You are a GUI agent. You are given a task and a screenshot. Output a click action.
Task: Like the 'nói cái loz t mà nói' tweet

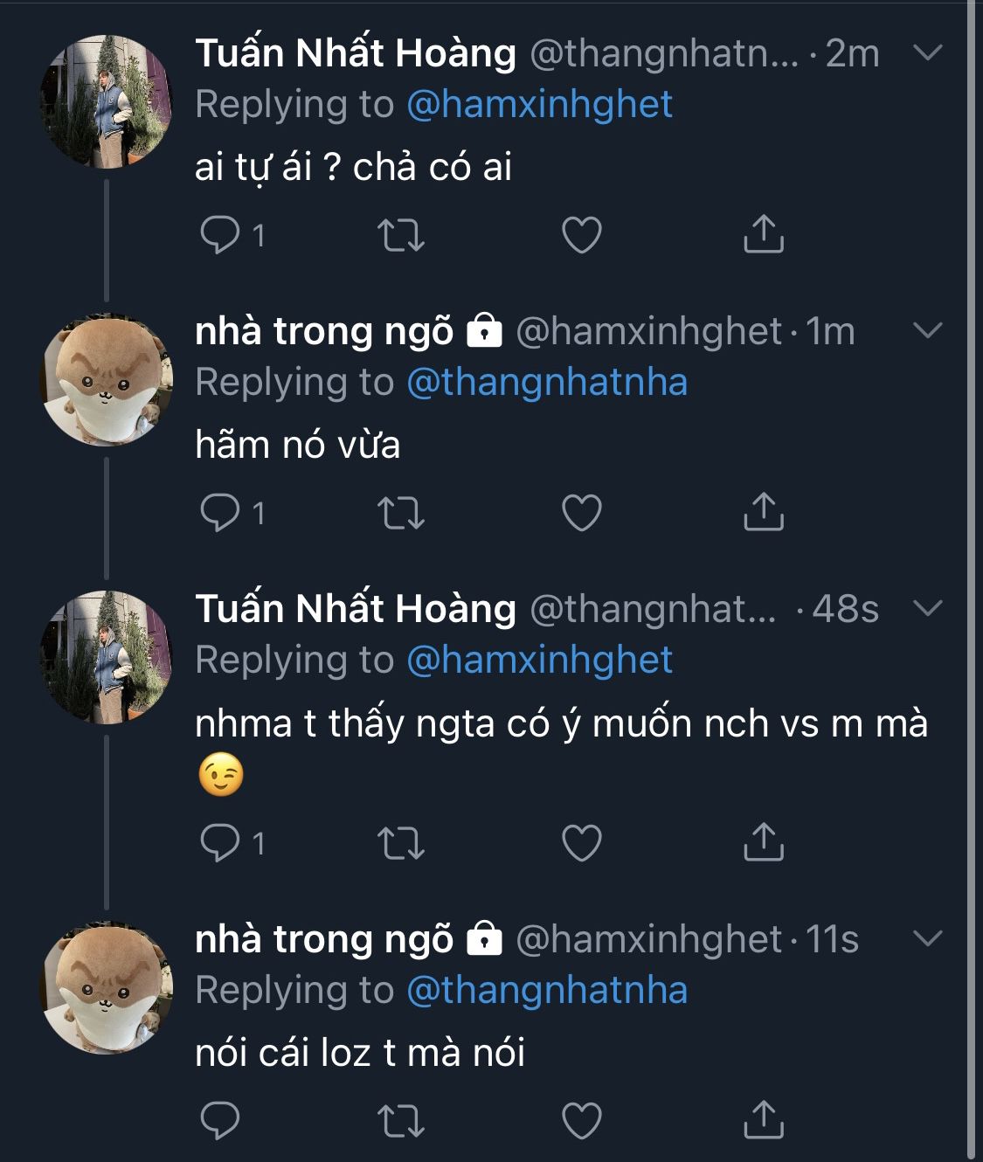coord(581,1121)
